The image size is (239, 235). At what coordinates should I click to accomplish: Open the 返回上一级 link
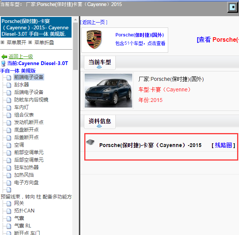[x=21, y=57]
